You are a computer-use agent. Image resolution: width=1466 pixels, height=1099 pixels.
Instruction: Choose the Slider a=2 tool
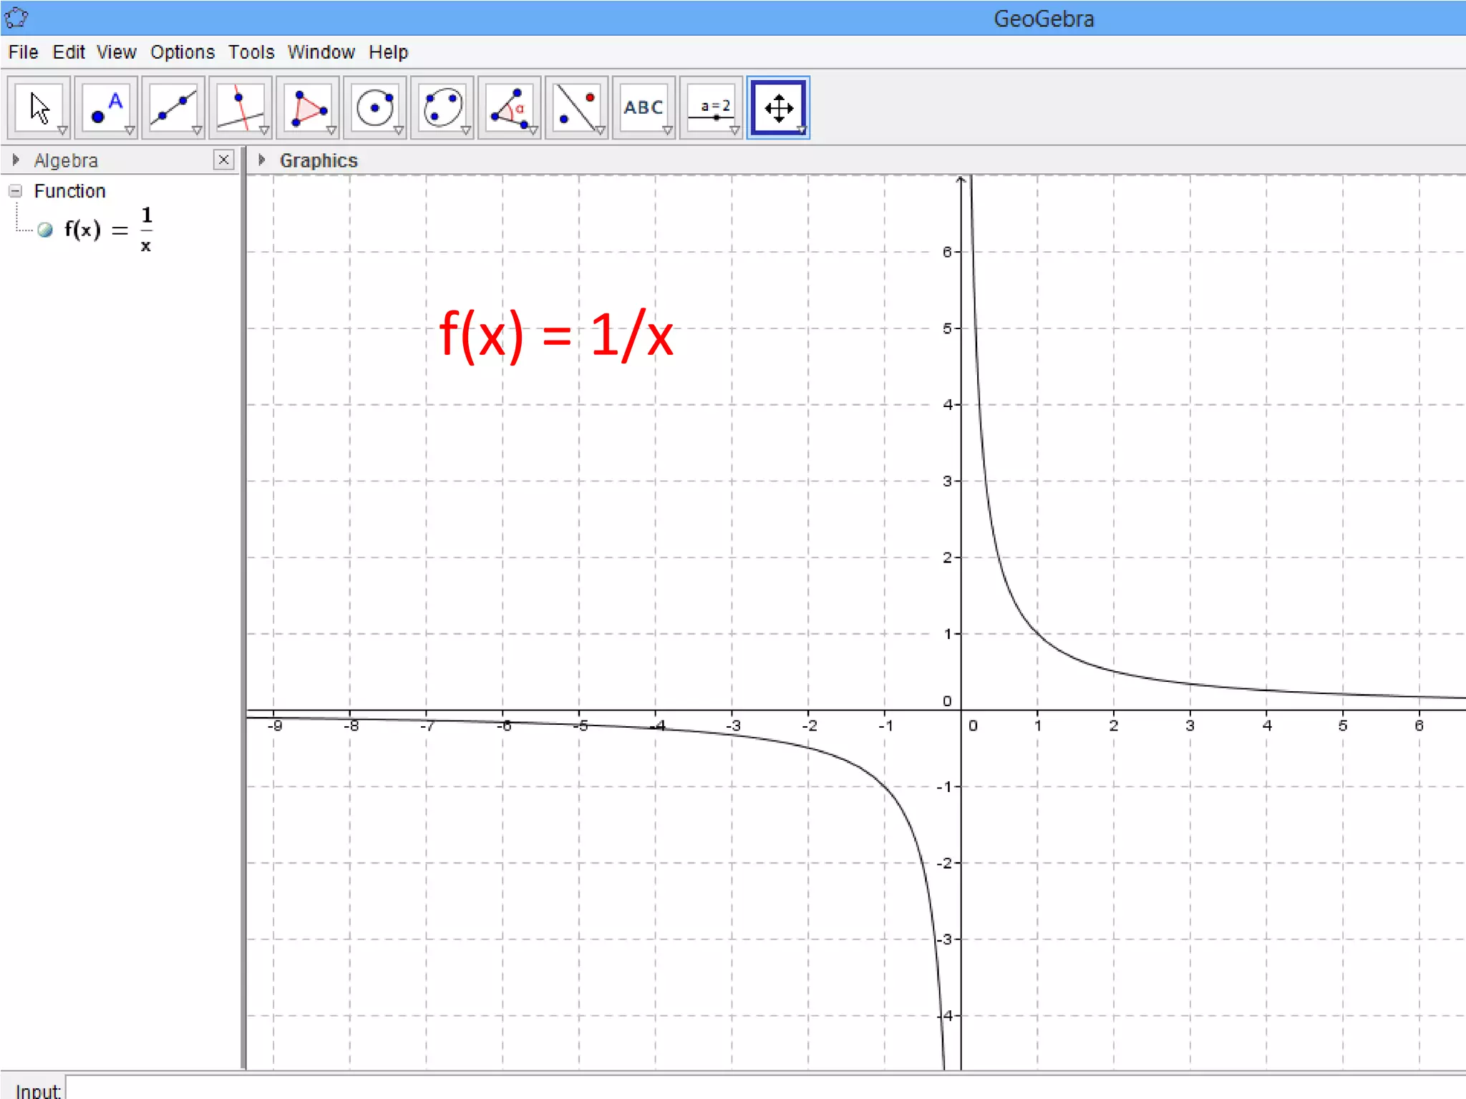(711, 107)
